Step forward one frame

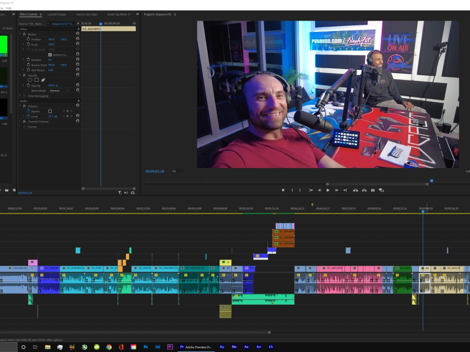(x=337, y=190)
